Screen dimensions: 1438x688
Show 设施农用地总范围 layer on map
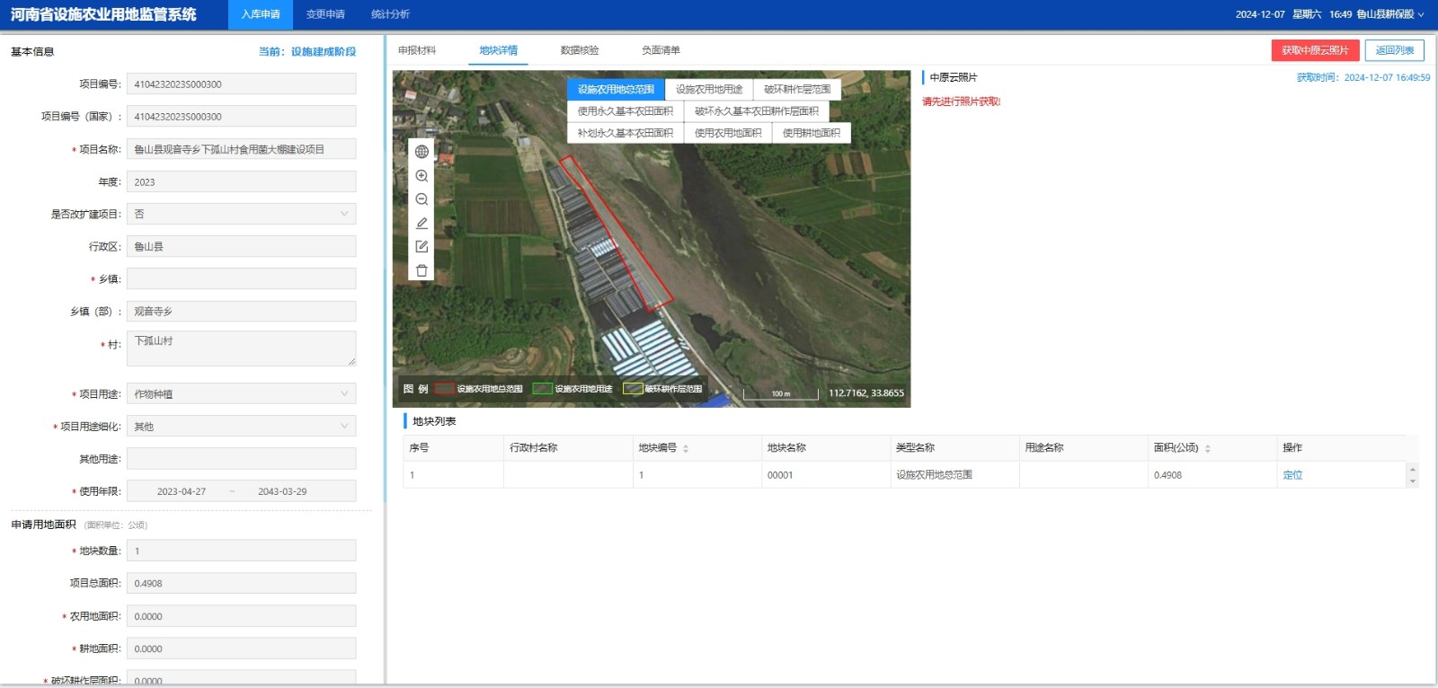[x=616, y=89]
